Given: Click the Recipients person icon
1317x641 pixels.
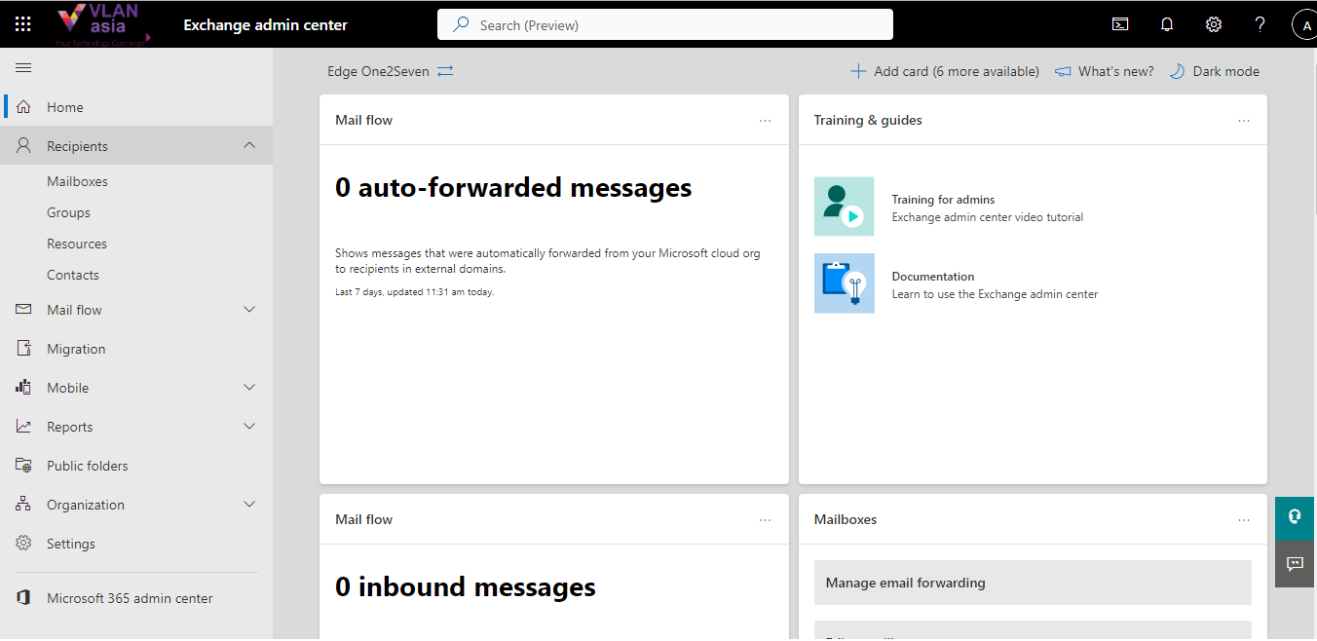Looking at the screenshot, I should coord(23,146).
